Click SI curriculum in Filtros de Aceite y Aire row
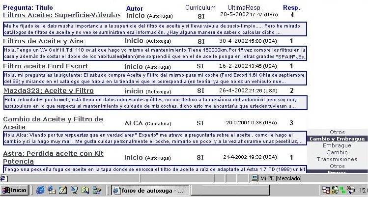The image size is (368, 197). [201, 42]
